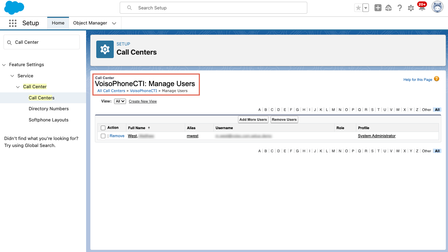
Task: Select Other in the bottom alphabet bar
Action: pyautogui.click(x=427, y=151)
